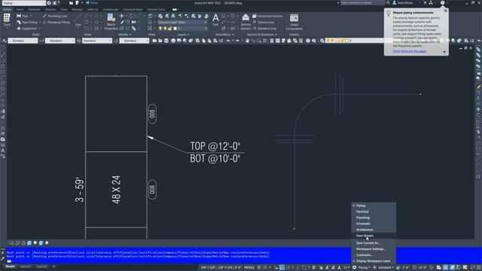Select the Plumbing workspace

[363, 218]
